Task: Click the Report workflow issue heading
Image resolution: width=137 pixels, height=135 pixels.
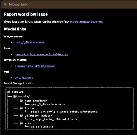Action: point(26,14)
